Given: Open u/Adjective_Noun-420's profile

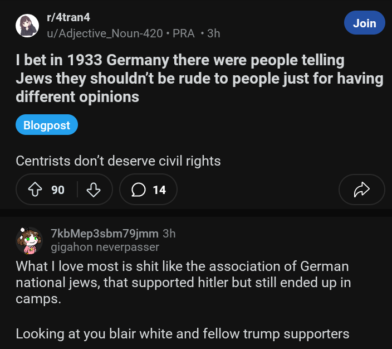Looking at the screenshot, I should [x=104, y=33].
